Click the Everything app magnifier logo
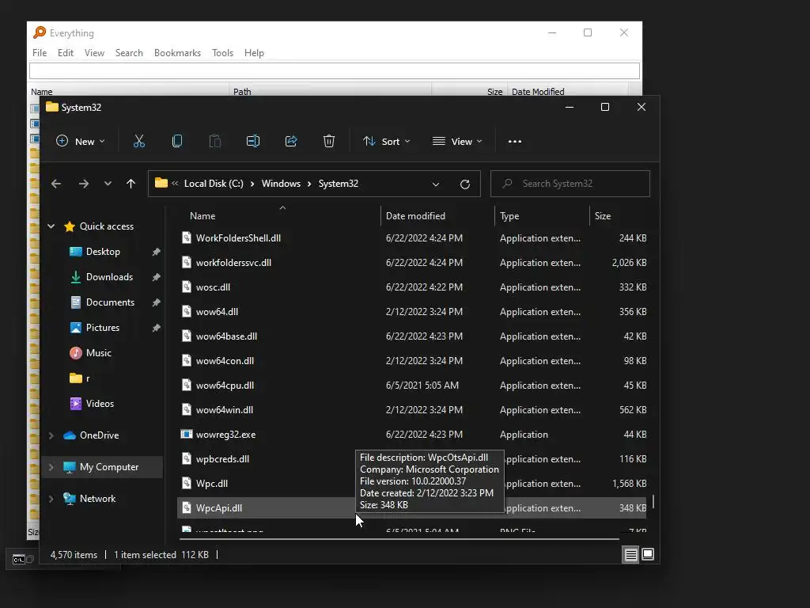The height and width of the screenshot is (608, 810). (40, 32)
